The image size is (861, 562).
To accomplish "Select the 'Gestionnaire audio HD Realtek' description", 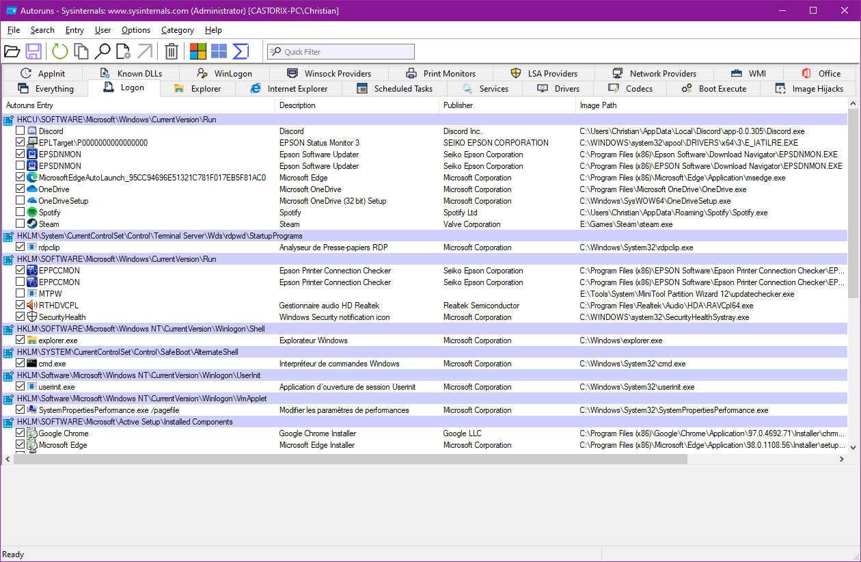I will [329, 306].
